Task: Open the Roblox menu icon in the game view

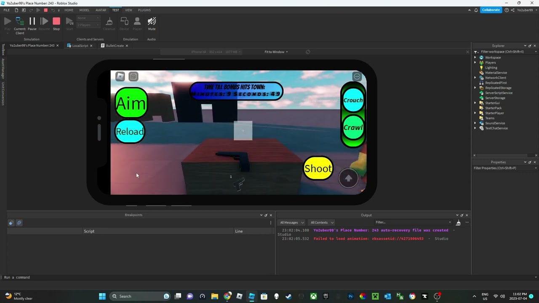Action: click(x=120, y=76)
